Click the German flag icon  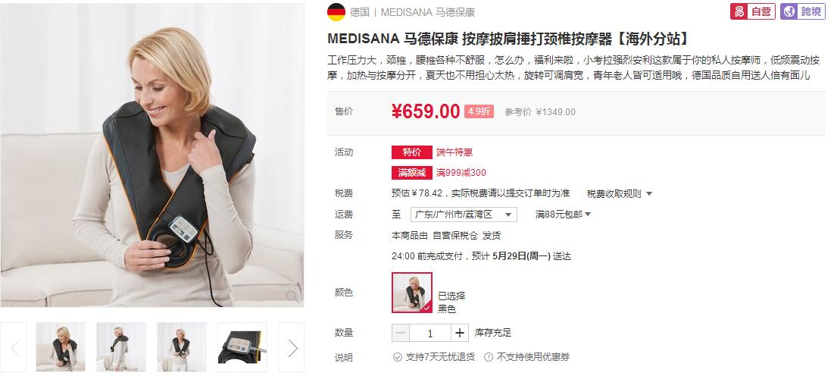[x=336, y=11]
